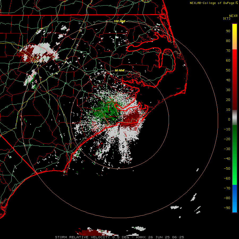Click the -70 value on the velocity scale

pyautogui.click(x=227, y=188)
